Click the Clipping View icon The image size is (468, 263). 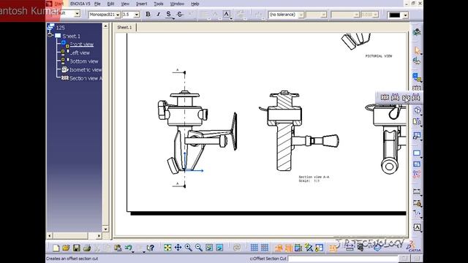[x=417, y=122]
